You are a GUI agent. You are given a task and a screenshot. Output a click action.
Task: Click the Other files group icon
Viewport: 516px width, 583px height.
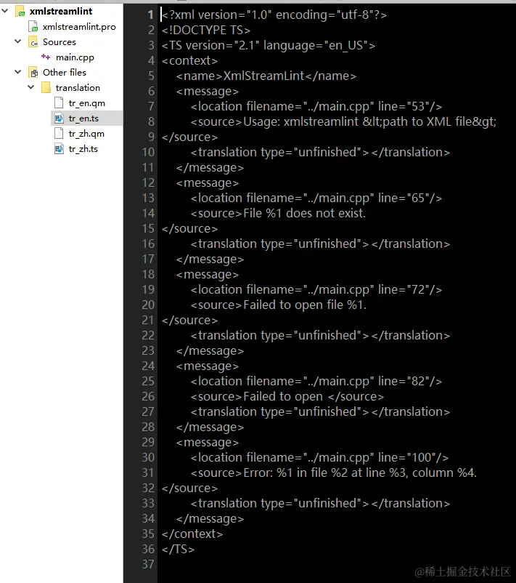pyautogui.click(x=33, y=73)
